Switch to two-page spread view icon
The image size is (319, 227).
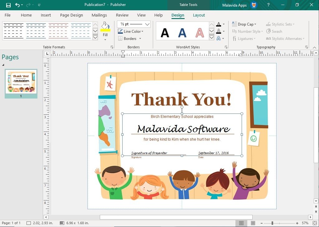[253, 223]
